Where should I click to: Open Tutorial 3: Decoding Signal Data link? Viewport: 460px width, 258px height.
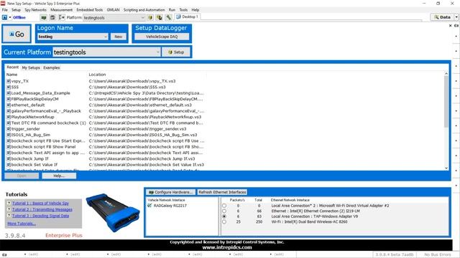tap(40, 216)
